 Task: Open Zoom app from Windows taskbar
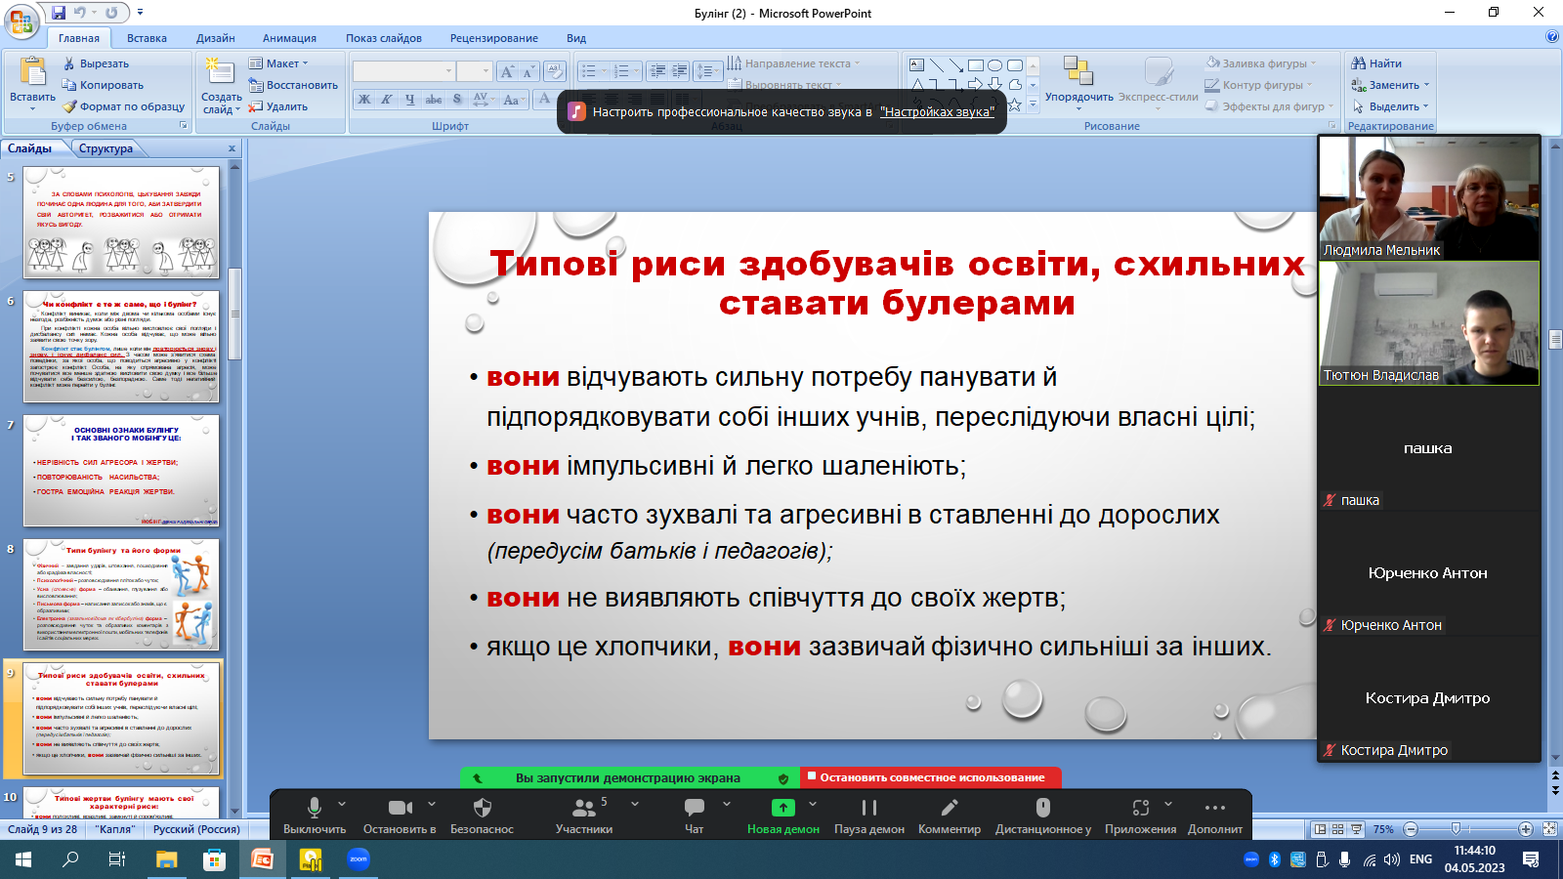click(x=359, y=859)
